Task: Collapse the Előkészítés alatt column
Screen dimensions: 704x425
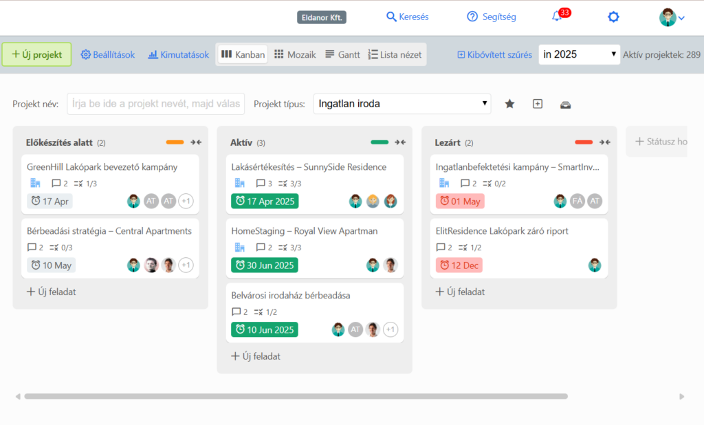Action: click(x=196, y=142)
